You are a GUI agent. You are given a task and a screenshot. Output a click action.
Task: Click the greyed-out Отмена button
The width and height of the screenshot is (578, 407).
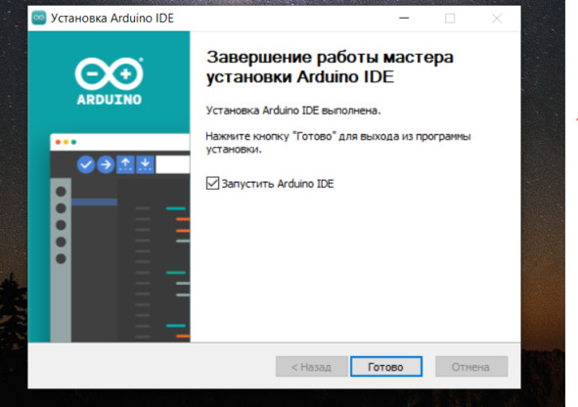pos(471,367)
